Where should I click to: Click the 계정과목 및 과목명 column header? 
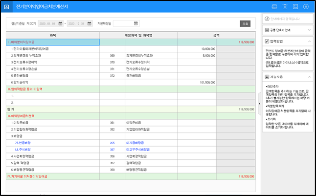pyautogui.click(x=138, y=36)
